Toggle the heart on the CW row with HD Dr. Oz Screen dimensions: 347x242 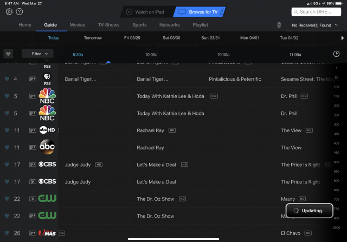[x=7, y=199]
